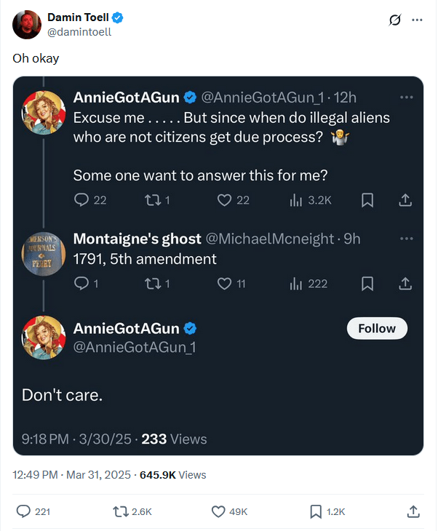Open the three-dot menu on Damin's post
This screenshot has height=531, width=438.
[417, 20]
